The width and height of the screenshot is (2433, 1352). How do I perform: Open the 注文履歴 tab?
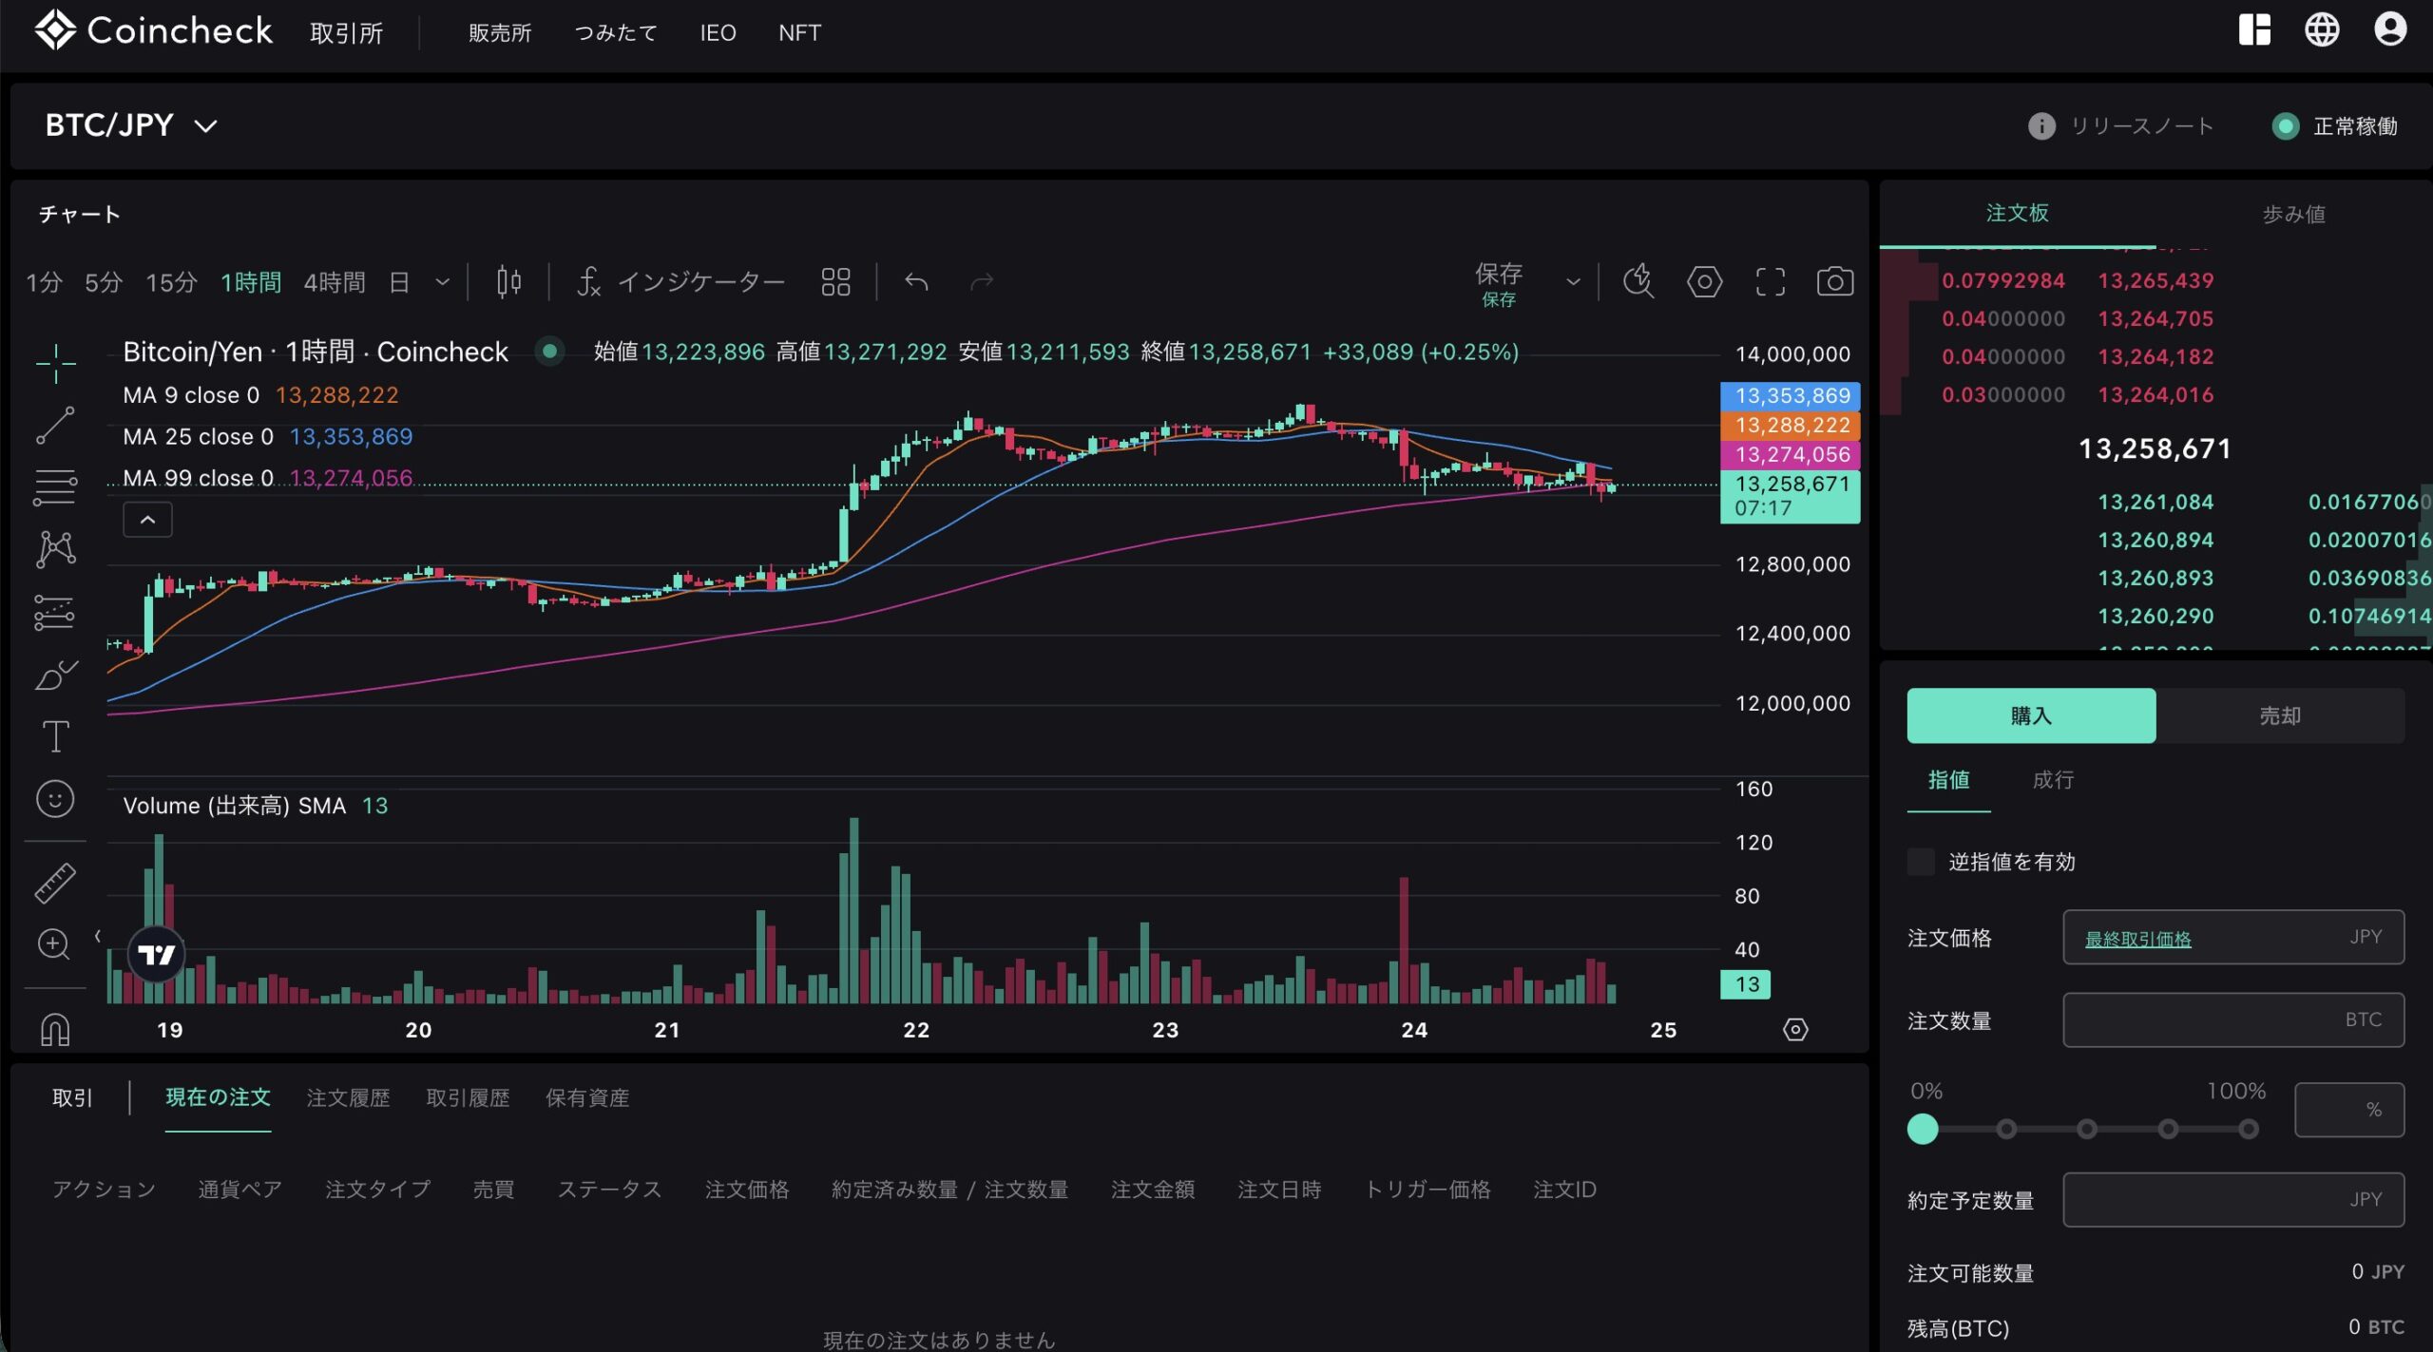pos(348,1097)
